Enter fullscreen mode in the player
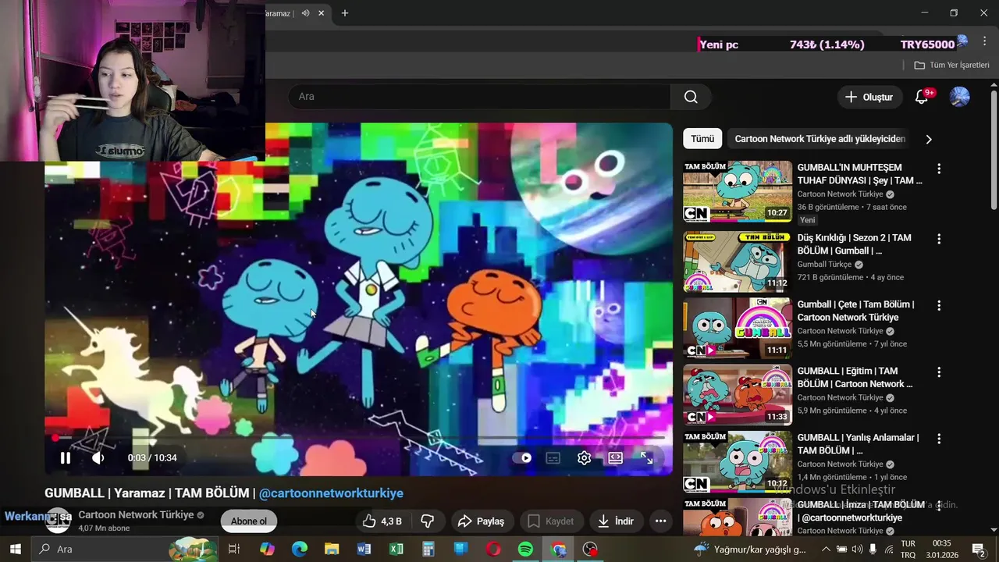Viewport: 999px width, 562px height. coord(647,458)
